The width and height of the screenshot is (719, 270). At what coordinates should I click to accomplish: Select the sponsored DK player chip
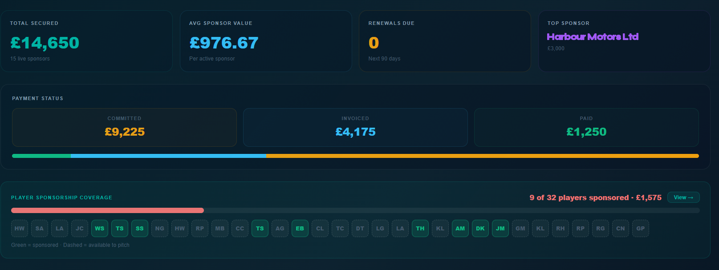point(480,229)
